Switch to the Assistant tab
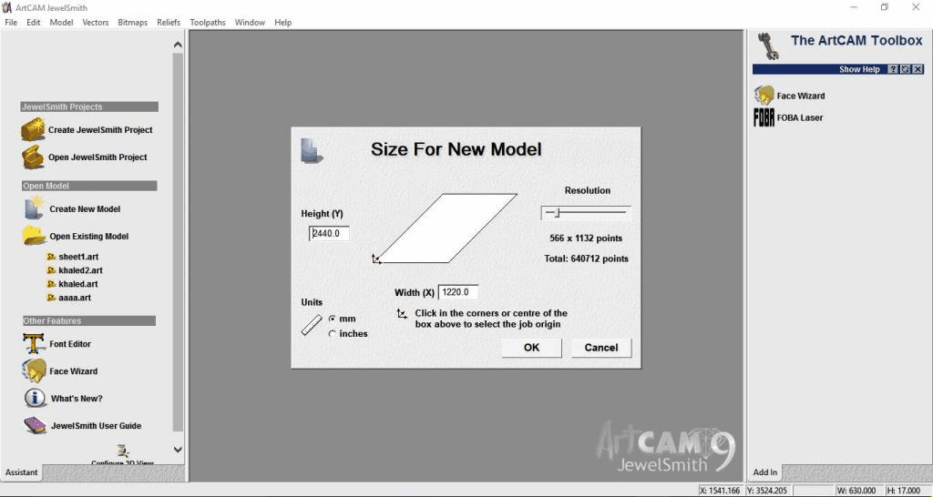The height and width of the screenshot is (497, 933). (x=22, y=472)
